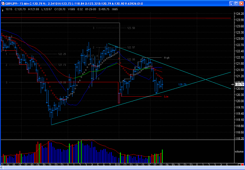The width and height of the screenshot is (245, 170).
Task: Click the '01-26-09' date in data bar
Action: click(91, 9)
